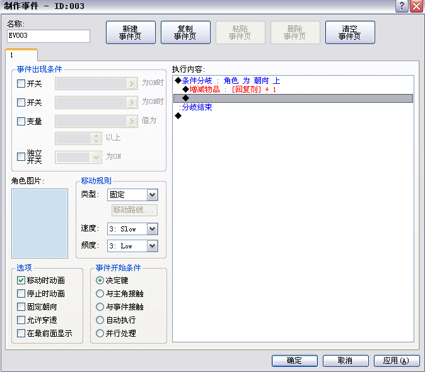Viewport: 425px width, 372px height.
Task: Select the 决定键 trigger radio button
Action: click(x=100, y=280)
